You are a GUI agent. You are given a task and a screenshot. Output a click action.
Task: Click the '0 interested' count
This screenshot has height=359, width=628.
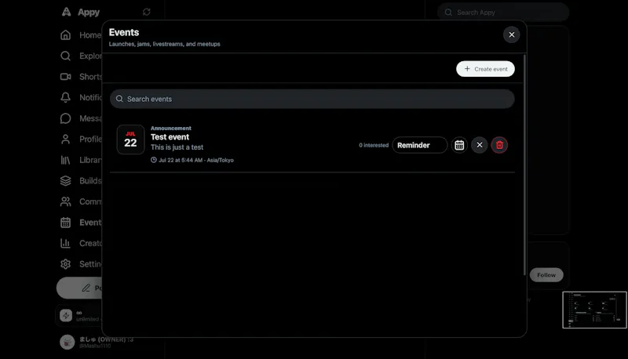[374, 145]
